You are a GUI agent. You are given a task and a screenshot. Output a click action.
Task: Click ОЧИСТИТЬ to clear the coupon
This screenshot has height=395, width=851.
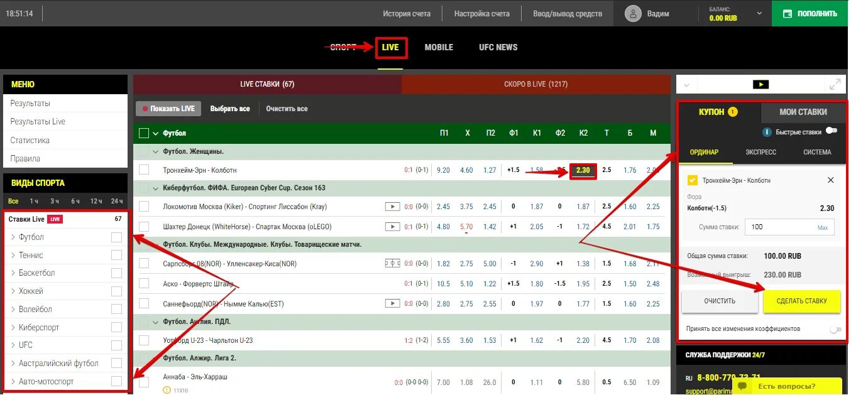[720, 301]
